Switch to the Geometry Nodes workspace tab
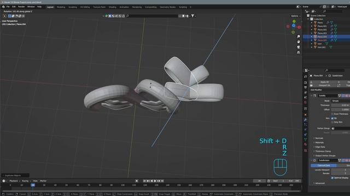The image size is (350, 196). click(x=168, y=7)
